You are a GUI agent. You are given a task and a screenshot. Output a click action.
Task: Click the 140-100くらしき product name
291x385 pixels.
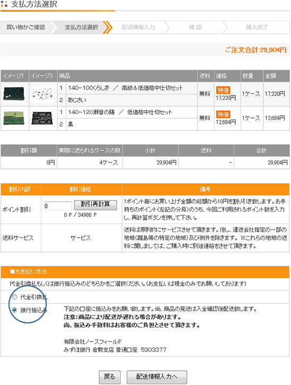pyautogui.click(x=89, y=88)
